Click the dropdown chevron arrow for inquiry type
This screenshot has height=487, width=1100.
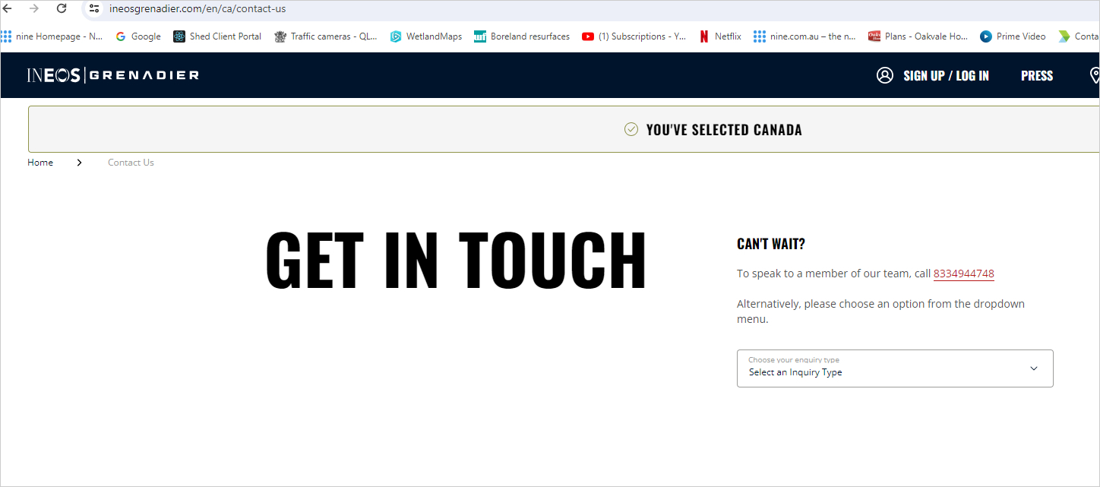tap(1033, 368)
